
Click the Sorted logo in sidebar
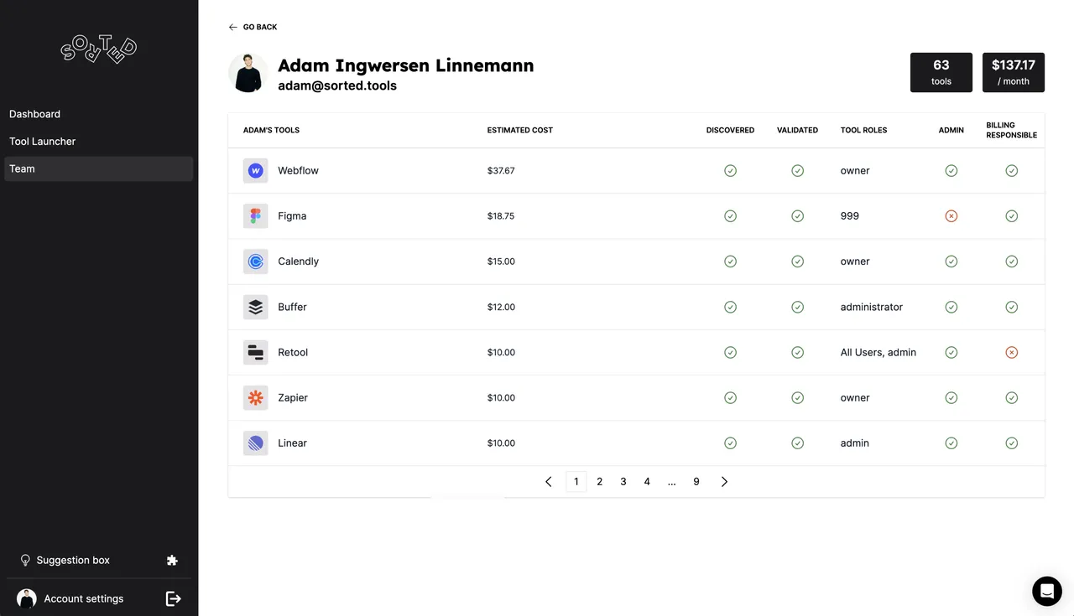pos(99,49)
